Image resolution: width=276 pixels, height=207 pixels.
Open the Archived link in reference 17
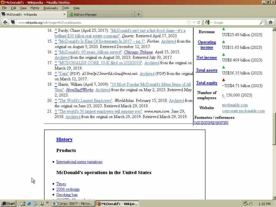pos(152,63)
